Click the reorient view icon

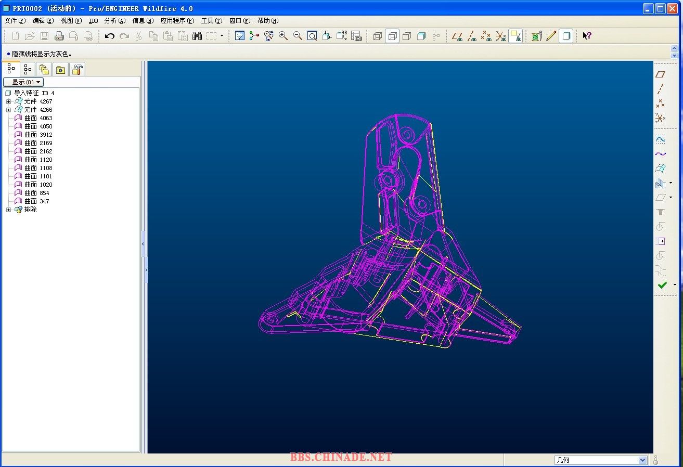[327, 36]
